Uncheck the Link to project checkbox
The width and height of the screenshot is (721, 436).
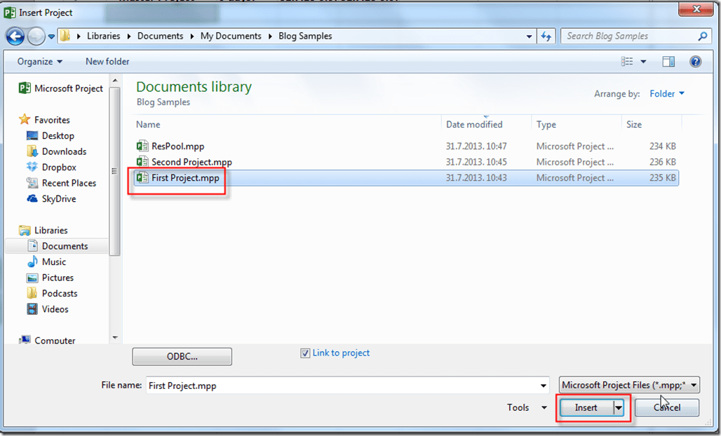pyautogui.click(x=305, y=353)
